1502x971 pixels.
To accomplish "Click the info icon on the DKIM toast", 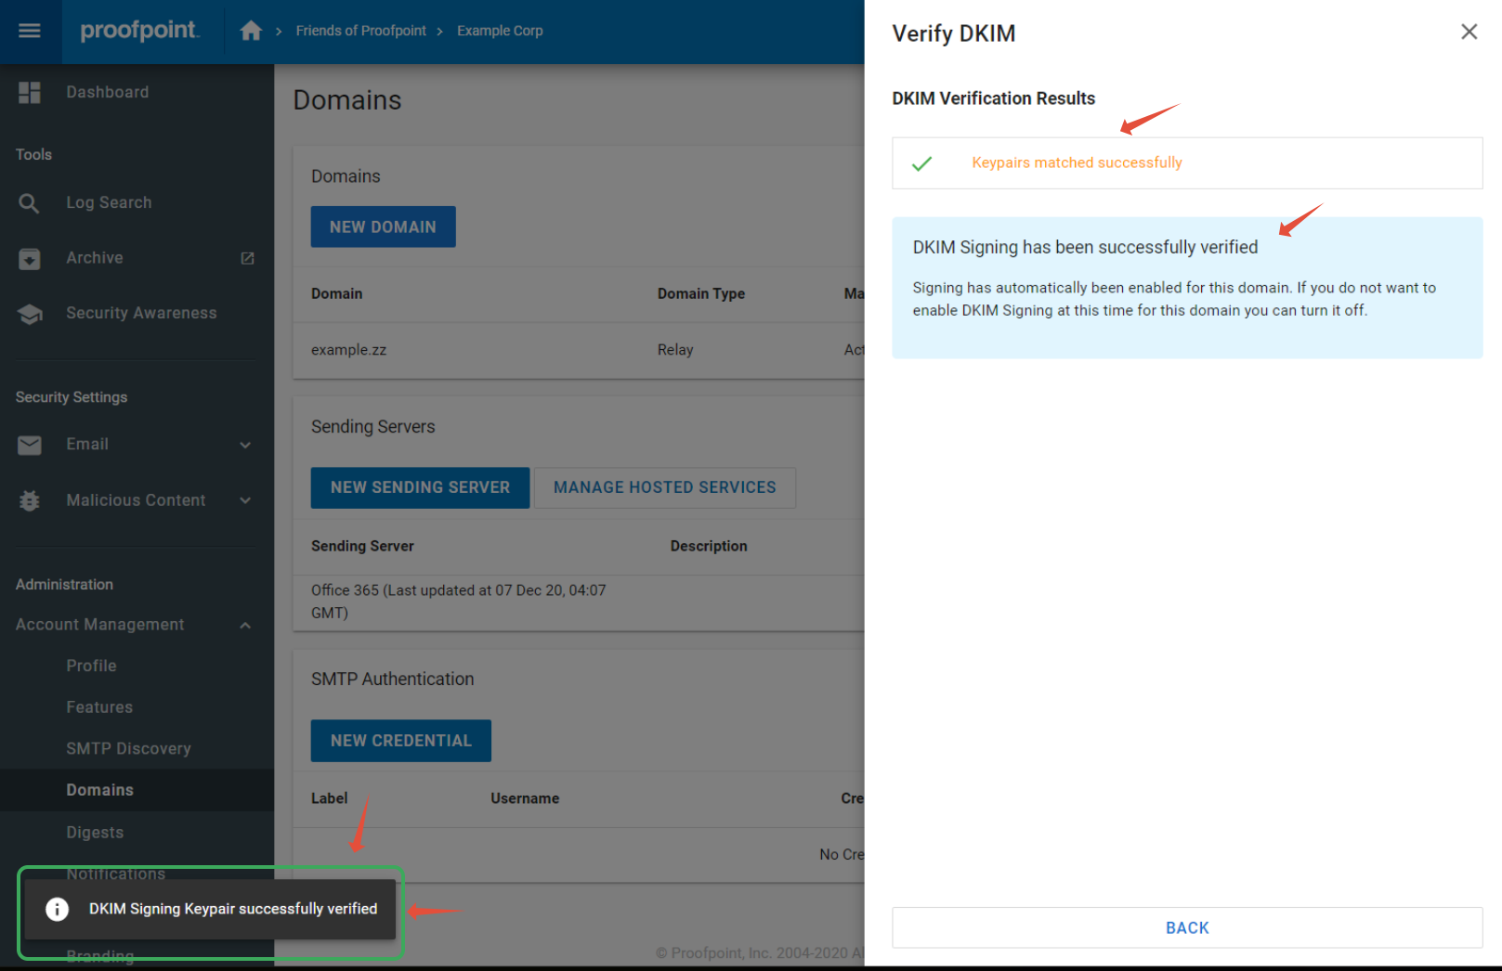I will coord(57,909).
